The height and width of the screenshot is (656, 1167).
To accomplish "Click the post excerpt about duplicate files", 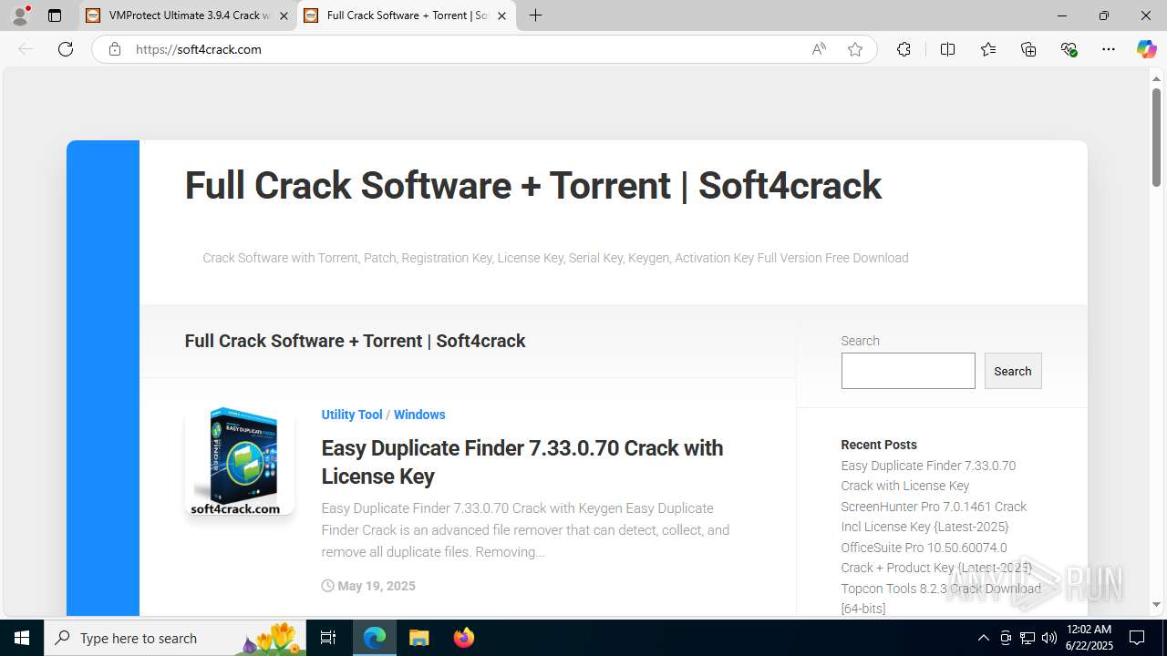I will point(525,530).
